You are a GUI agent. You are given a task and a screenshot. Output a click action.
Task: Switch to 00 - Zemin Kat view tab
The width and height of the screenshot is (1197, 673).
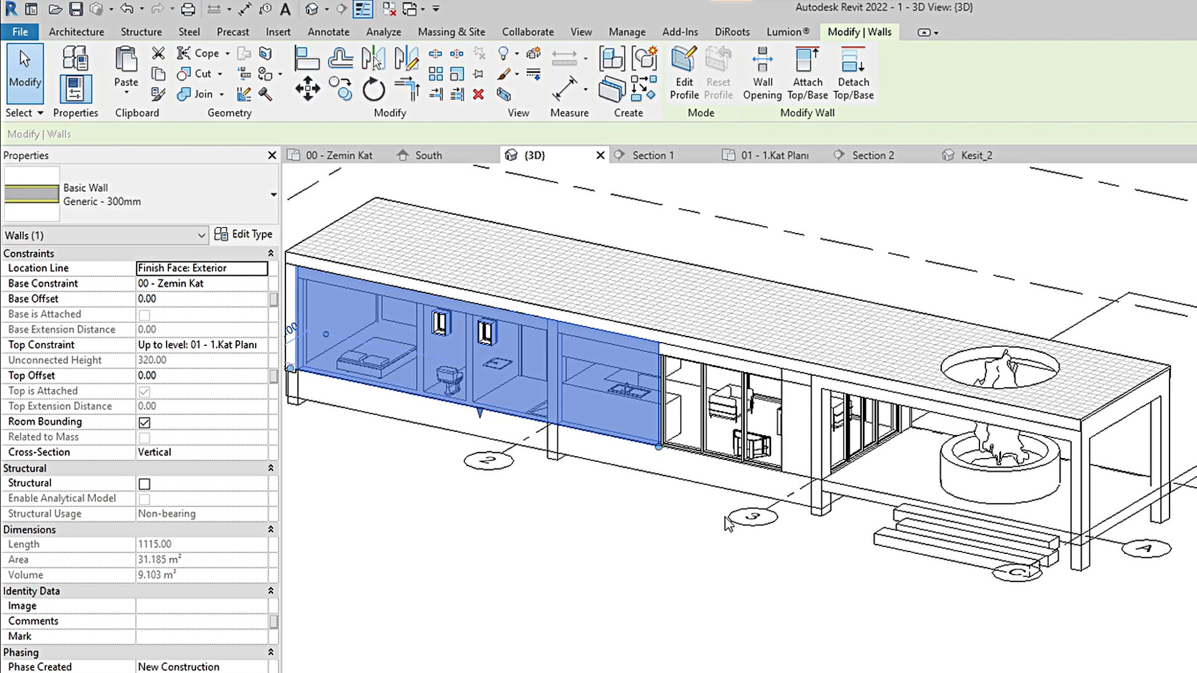click(x=339, y=155)
